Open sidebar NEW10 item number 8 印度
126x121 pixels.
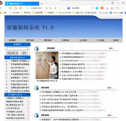pos(19,84)
